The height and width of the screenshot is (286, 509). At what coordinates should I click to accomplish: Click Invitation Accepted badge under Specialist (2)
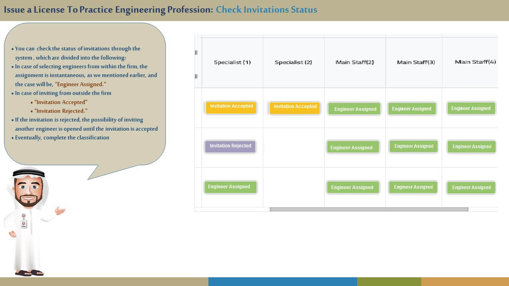[295, 108]
